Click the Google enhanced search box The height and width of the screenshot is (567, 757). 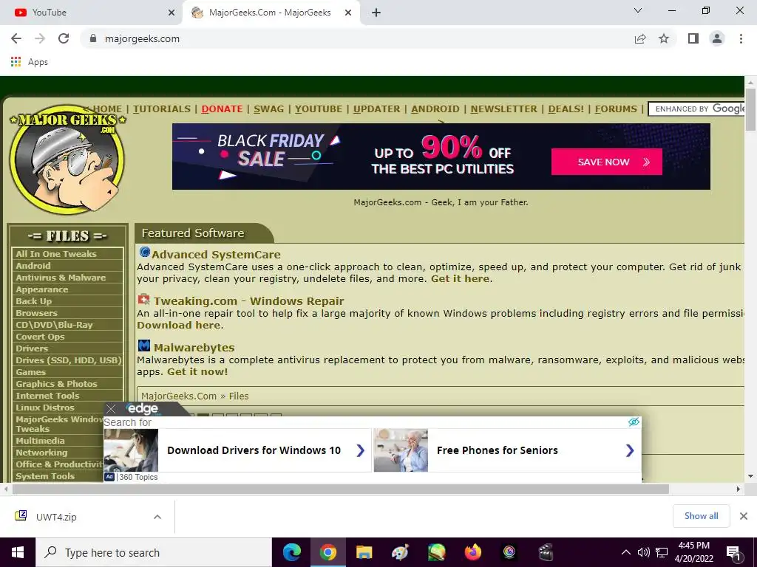click(x=696, y=109)
